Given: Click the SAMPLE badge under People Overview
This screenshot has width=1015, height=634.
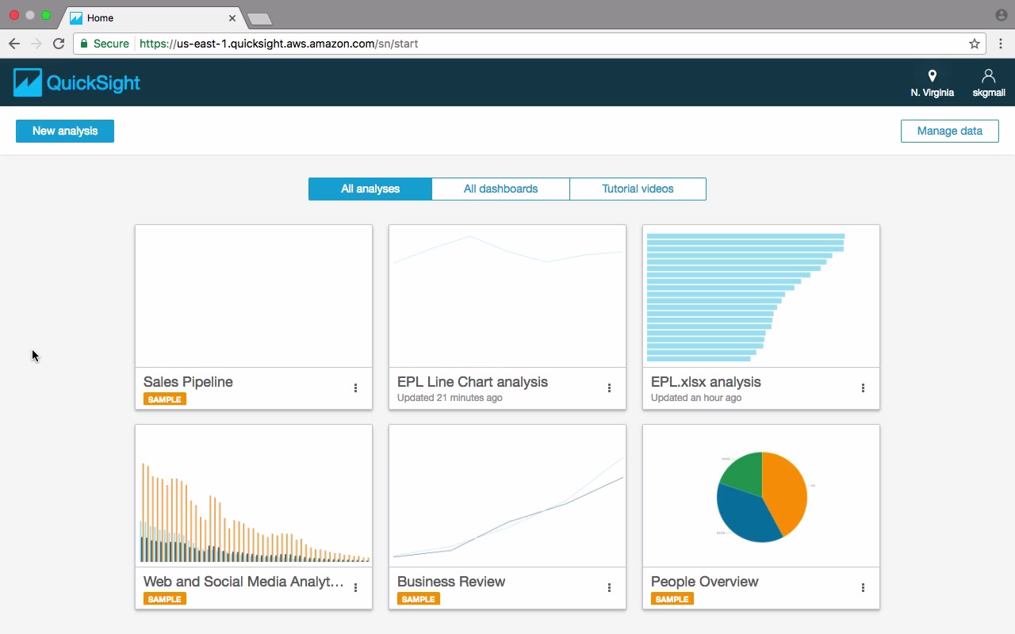Looking at the screenshot, I should (672, 599).
